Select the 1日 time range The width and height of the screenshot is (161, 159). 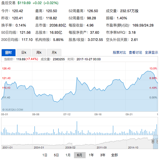point(45,155)
